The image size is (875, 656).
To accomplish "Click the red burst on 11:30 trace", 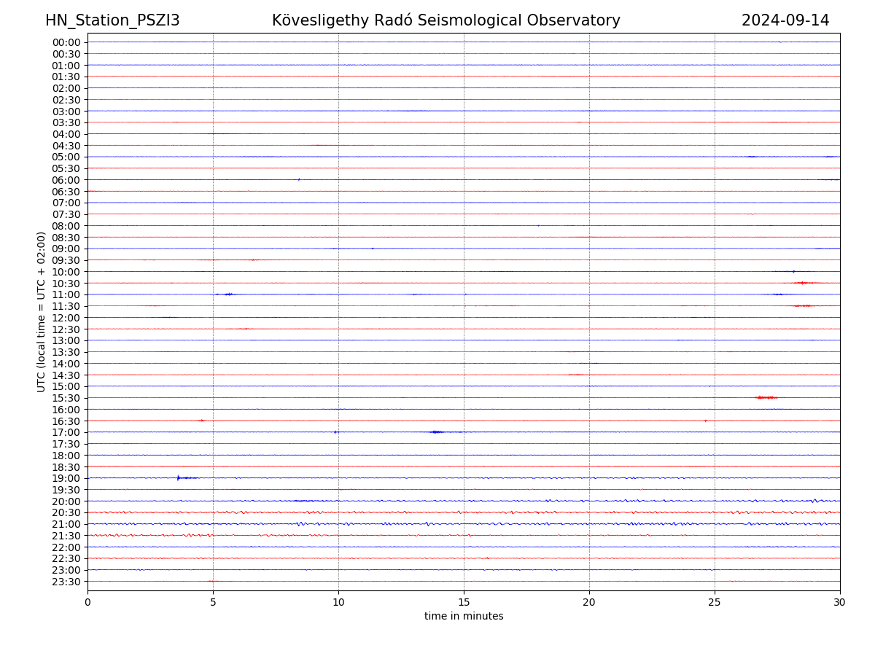I will click(x=803, y=305).
